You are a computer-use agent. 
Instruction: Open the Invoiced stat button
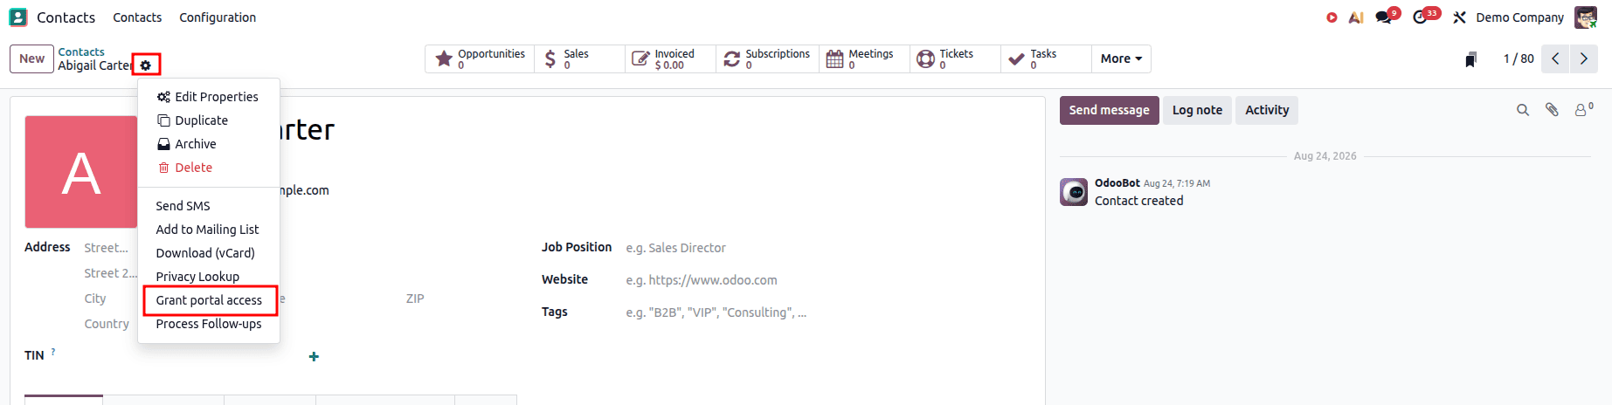[x=670, y=58]
